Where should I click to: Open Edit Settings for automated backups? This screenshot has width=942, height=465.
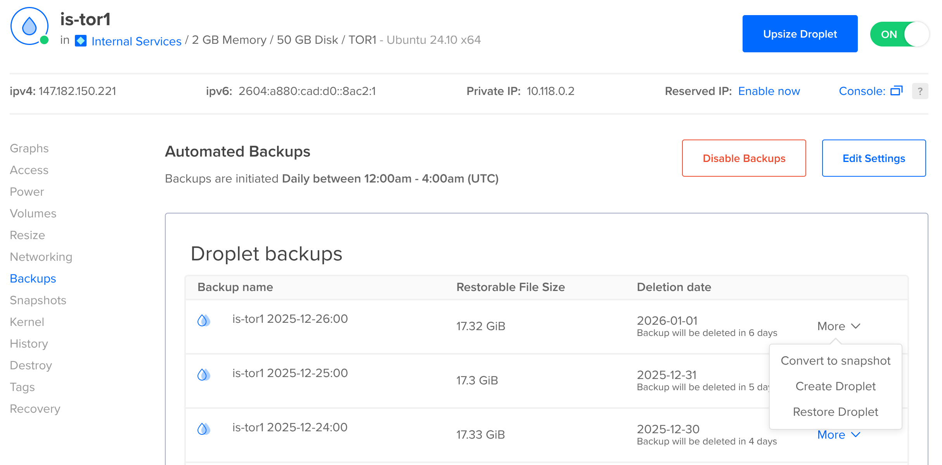[x=874, y=158]
